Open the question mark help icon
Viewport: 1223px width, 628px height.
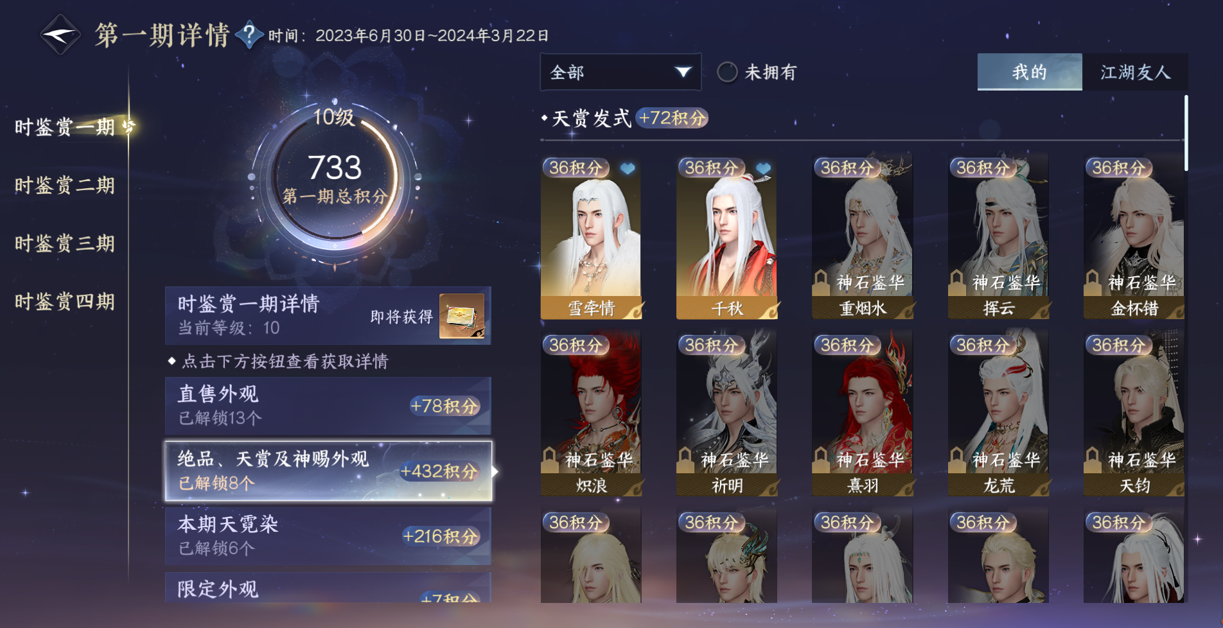[249, 35]
